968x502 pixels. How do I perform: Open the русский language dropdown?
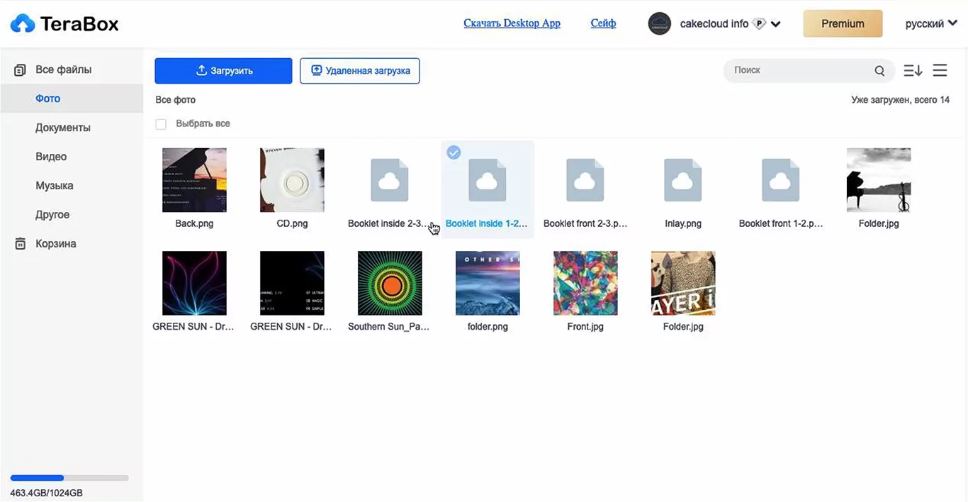click(930, 24)
